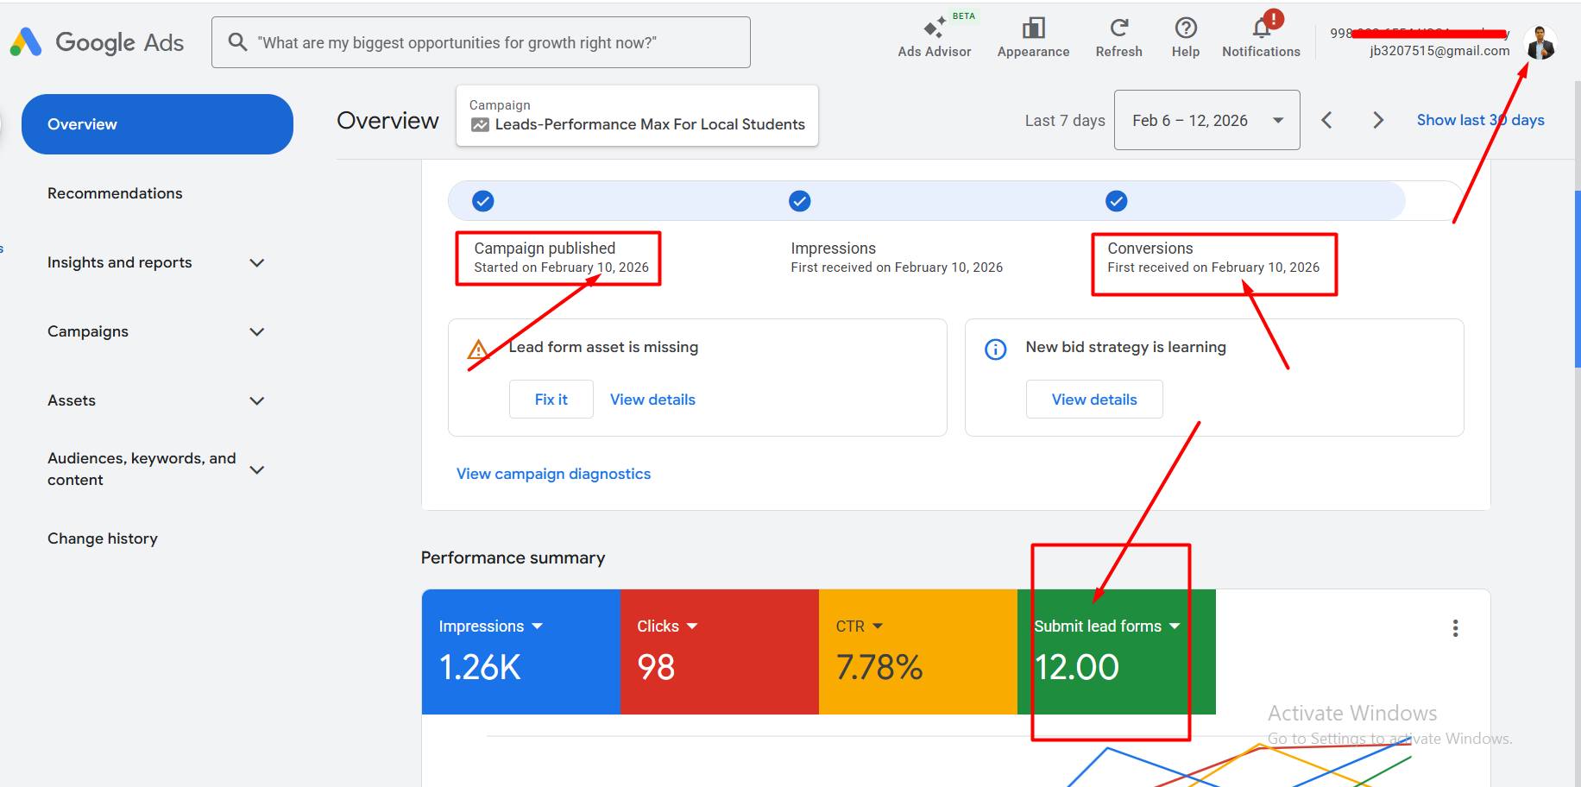
Task: Go to the previous date range
Action: [x=1326, y=120]
